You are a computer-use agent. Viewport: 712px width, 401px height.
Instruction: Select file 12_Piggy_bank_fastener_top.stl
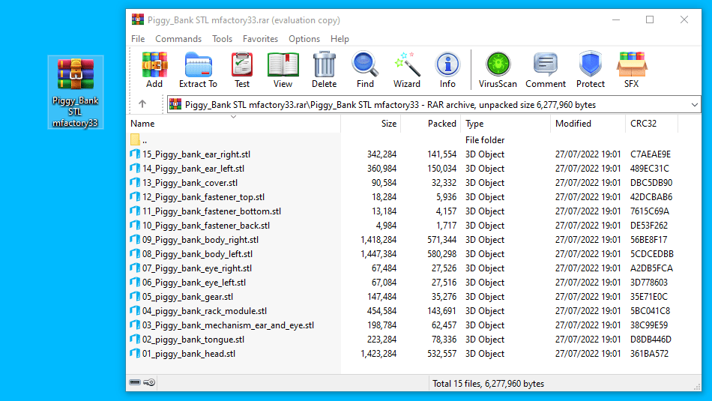203,197
